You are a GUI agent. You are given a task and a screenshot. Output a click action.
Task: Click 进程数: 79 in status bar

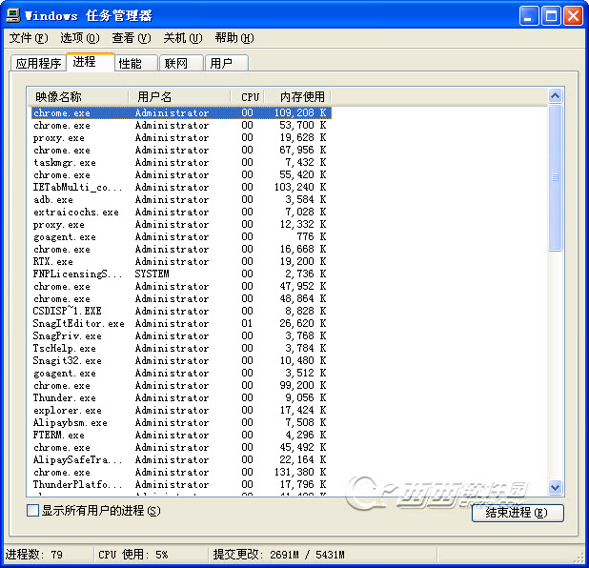point(33,555)
